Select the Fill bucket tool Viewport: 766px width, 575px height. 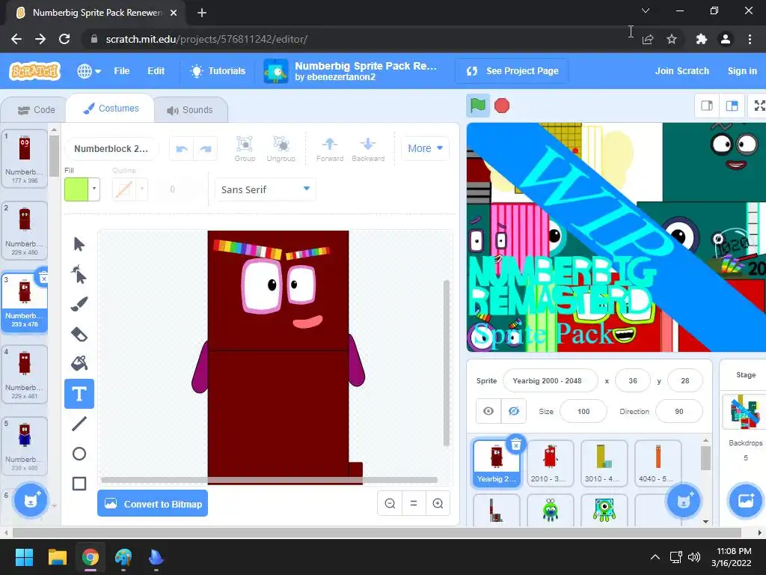pyautogui.click(x=79, y=364)
